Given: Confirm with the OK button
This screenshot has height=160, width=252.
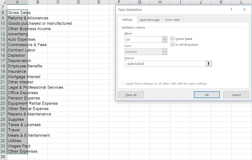Looking at the screenshot, I should click(x=207, y=95).
